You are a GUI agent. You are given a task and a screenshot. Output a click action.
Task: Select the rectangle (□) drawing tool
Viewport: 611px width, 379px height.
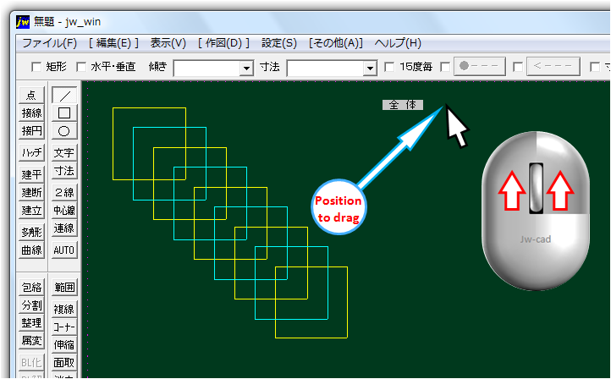[64, 113]
